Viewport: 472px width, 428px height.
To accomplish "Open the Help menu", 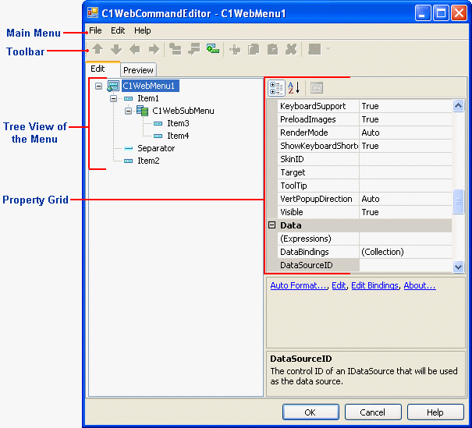I will 143,30.
